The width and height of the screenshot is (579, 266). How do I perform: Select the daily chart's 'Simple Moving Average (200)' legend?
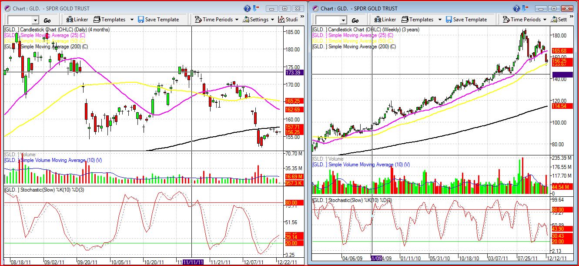[46, 47]
